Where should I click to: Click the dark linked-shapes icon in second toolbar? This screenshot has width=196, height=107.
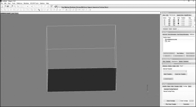(39, 10)
